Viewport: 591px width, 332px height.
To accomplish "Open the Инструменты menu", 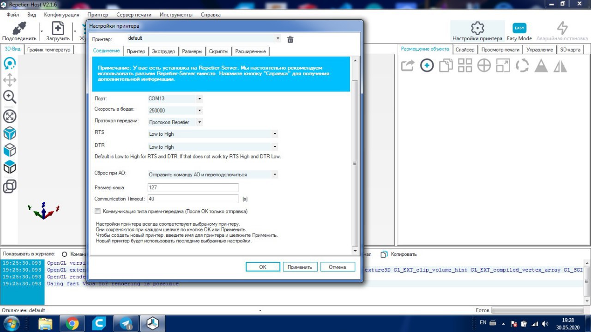I will coord(176,14).
